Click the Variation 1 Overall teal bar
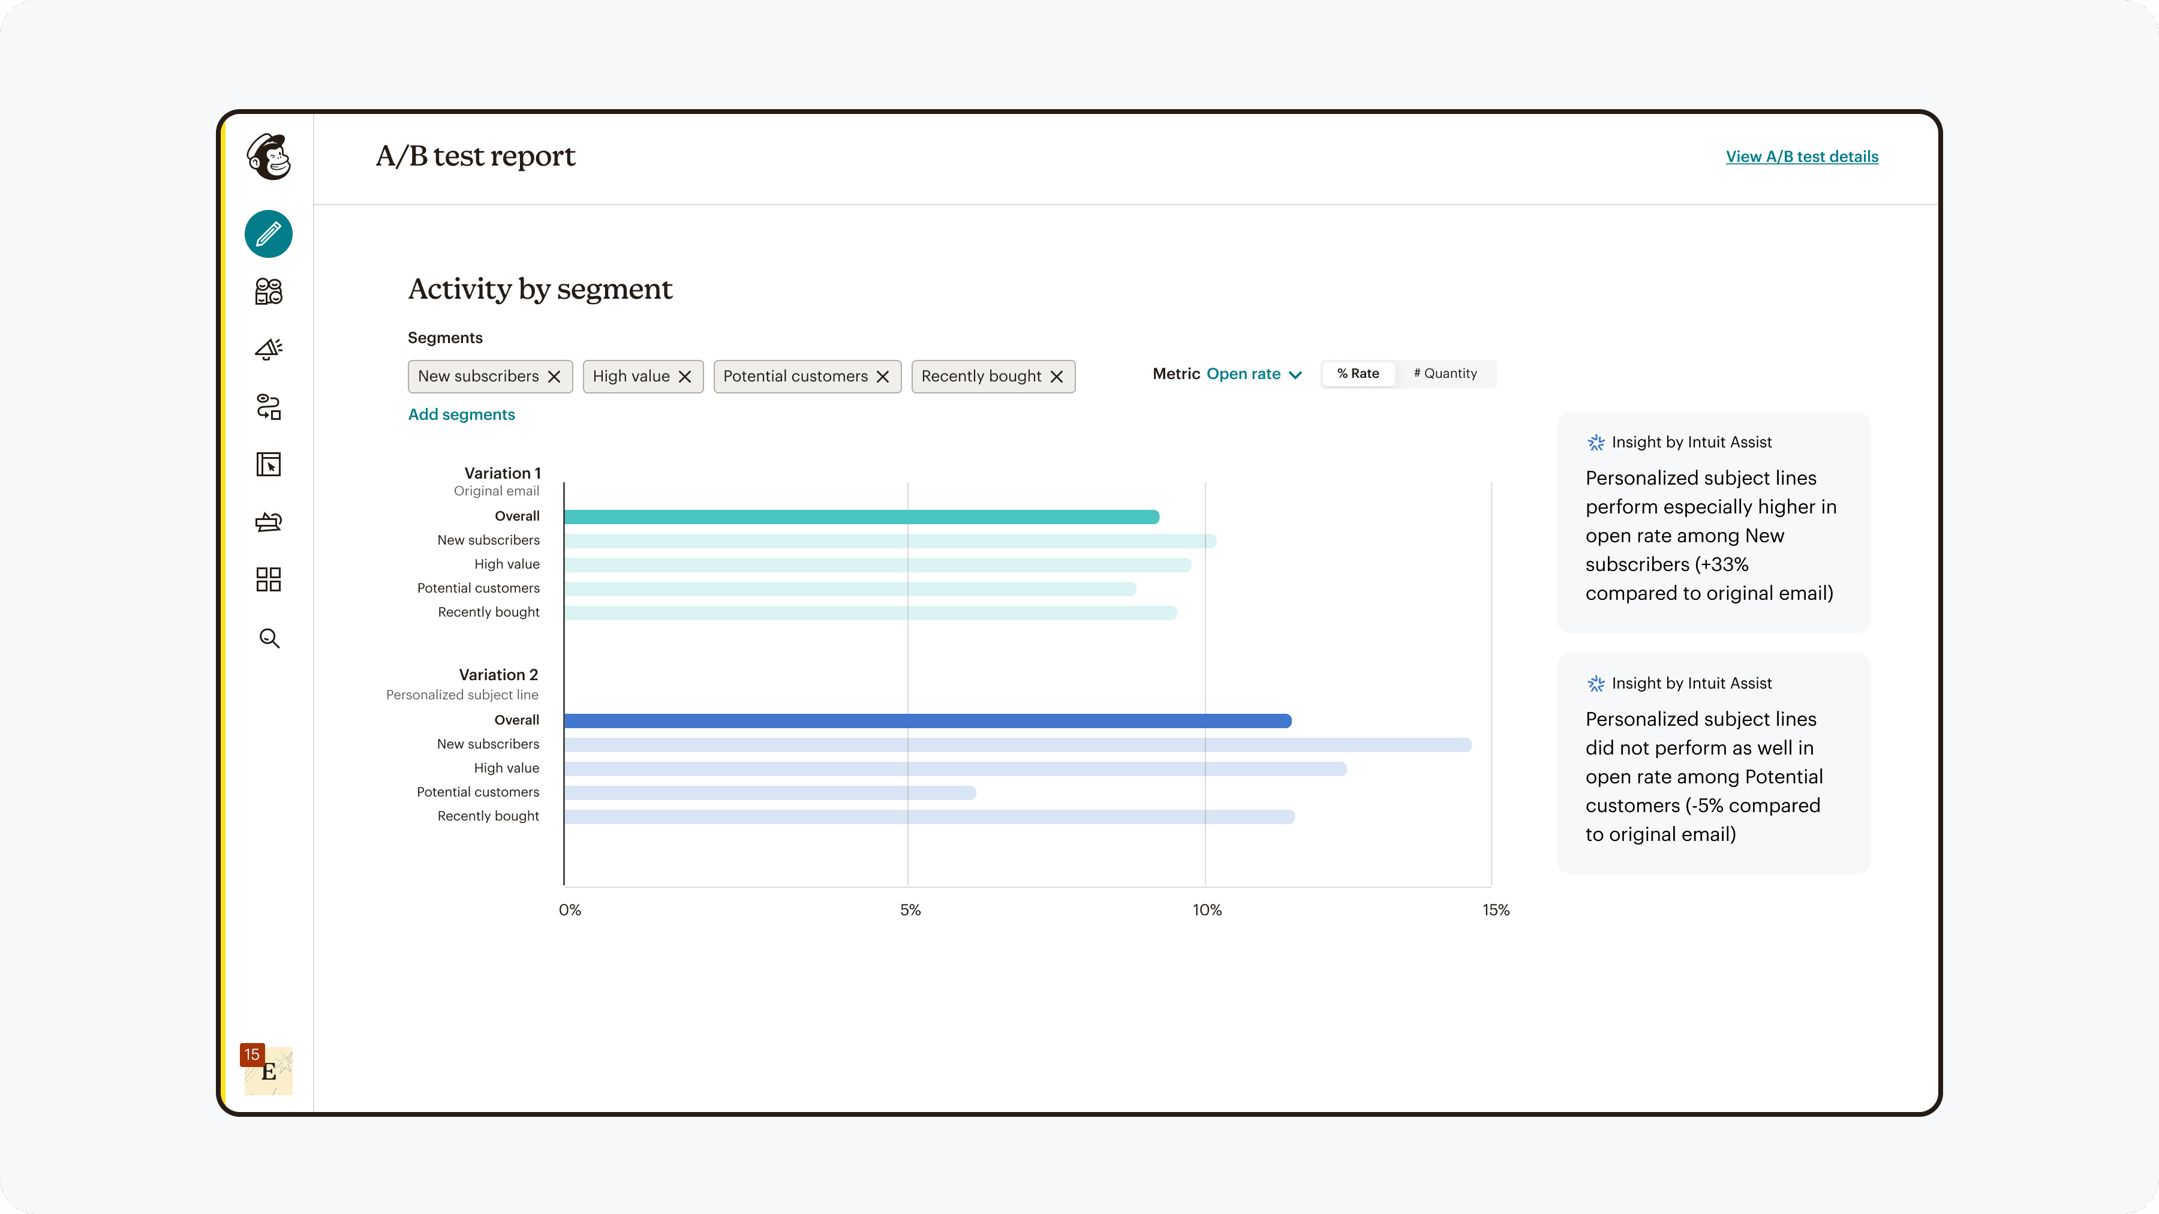Viewport: 2159px width, 1214px height. tap(861, 517)
